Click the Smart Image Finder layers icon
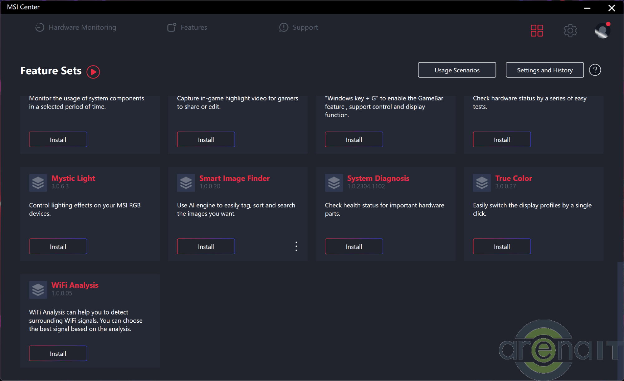624x381 pixels. pyautogui.click(x=186, y=183)
